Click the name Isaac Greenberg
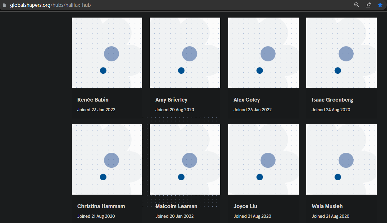Screen dimensions: 387x223 click(x=332, y=100)
